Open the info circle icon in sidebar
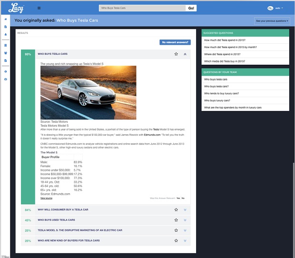 pyautogui.click(x=6, y=71)
